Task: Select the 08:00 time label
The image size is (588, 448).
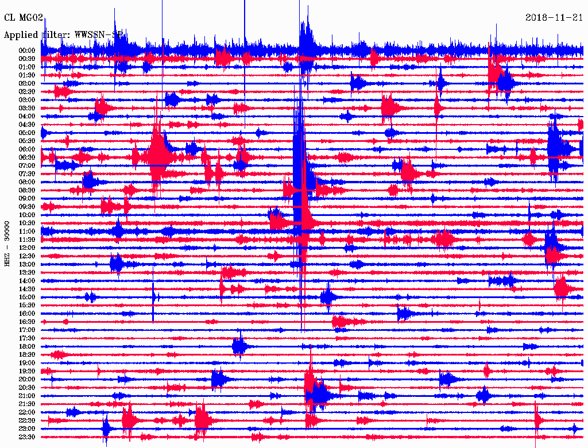Action: point(27,182)
